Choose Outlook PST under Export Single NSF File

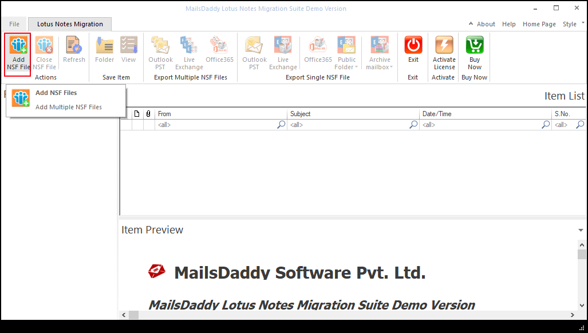[x=254, y=54]
